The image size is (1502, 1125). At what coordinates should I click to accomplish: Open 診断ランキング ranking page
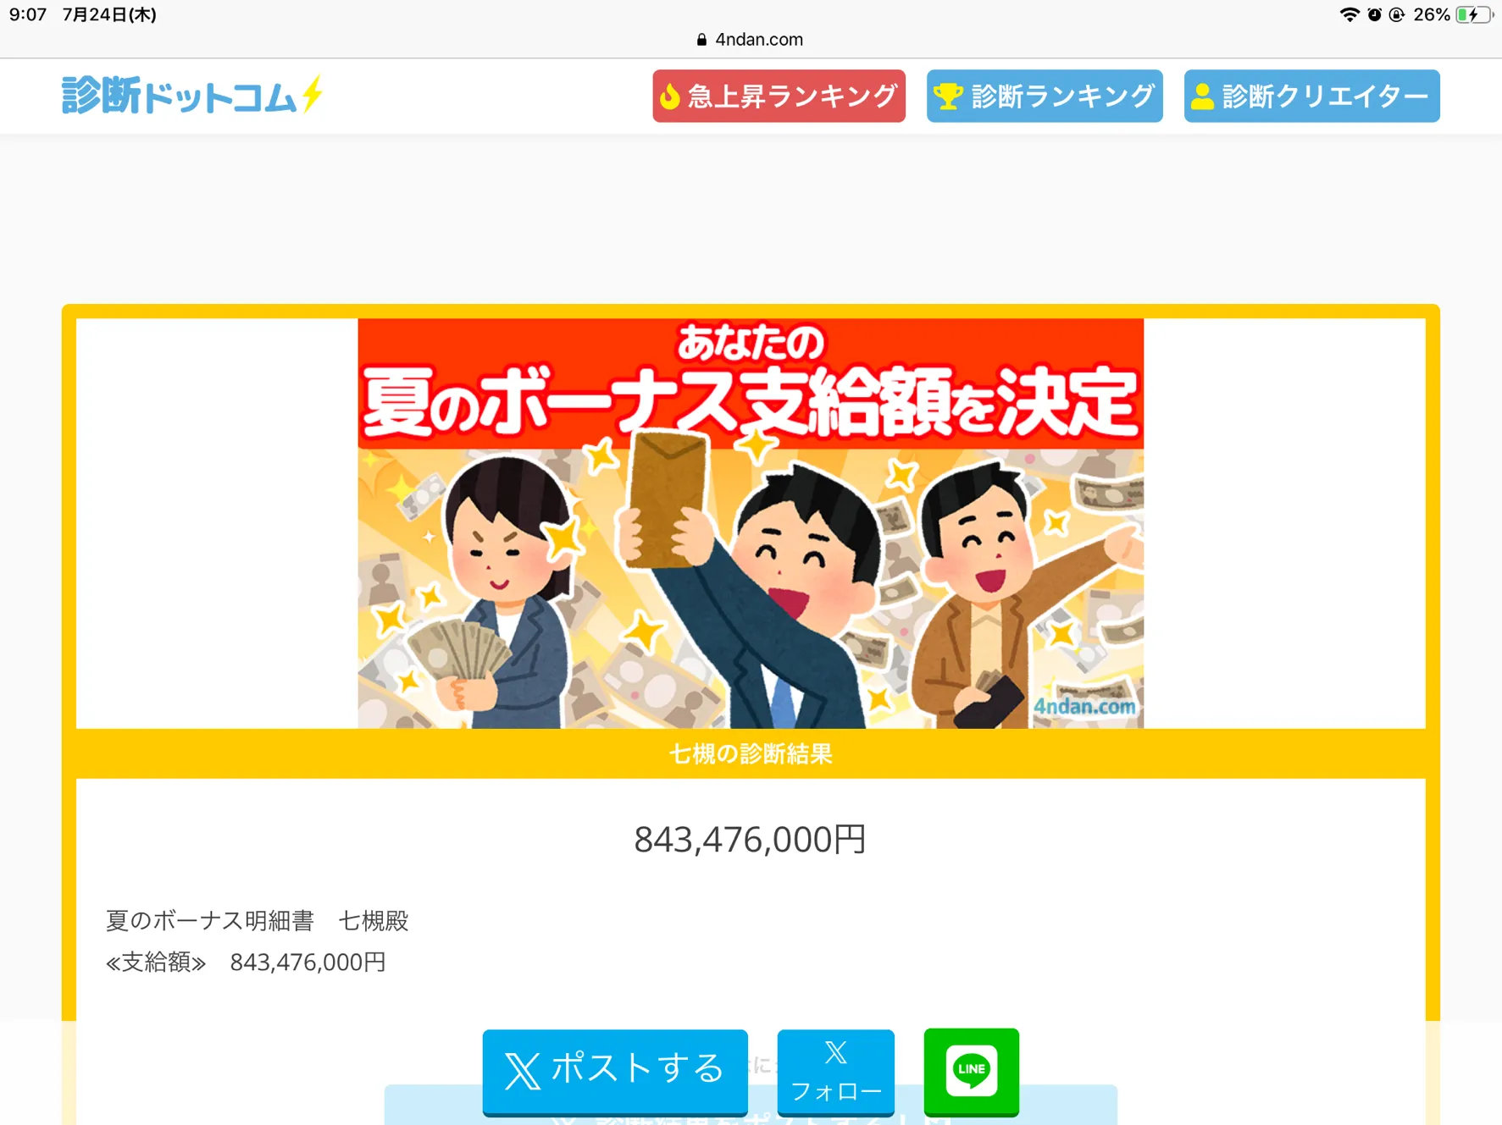pos(1045,97)
